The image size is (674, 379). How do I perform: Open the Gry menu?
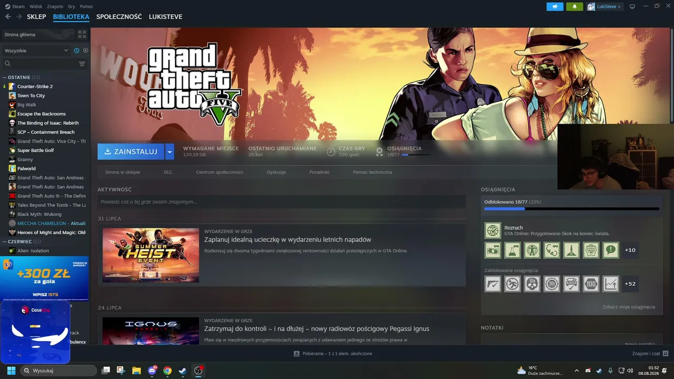(x=71, y=6)
